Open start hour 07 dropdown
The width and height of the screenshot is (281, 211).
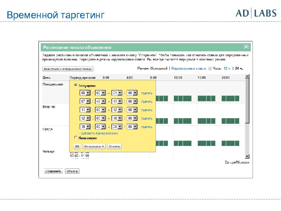pyautogui.click(x=85, y=101)
